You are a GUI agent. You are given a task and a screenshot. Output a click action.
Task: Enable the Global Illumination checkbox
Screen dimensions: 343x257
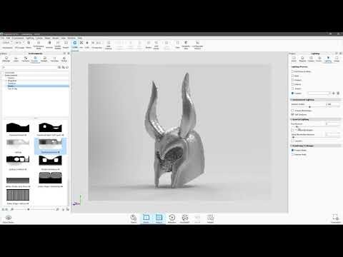tap(293, 130)
